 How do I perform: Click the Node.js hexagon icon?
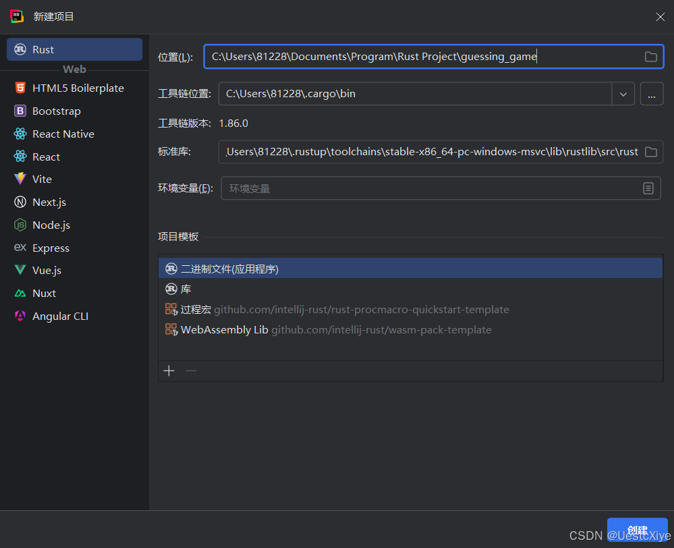(x=20, y=225)
